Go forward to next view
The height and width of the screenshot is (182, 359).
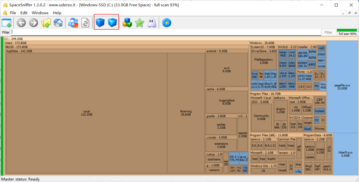34,23
